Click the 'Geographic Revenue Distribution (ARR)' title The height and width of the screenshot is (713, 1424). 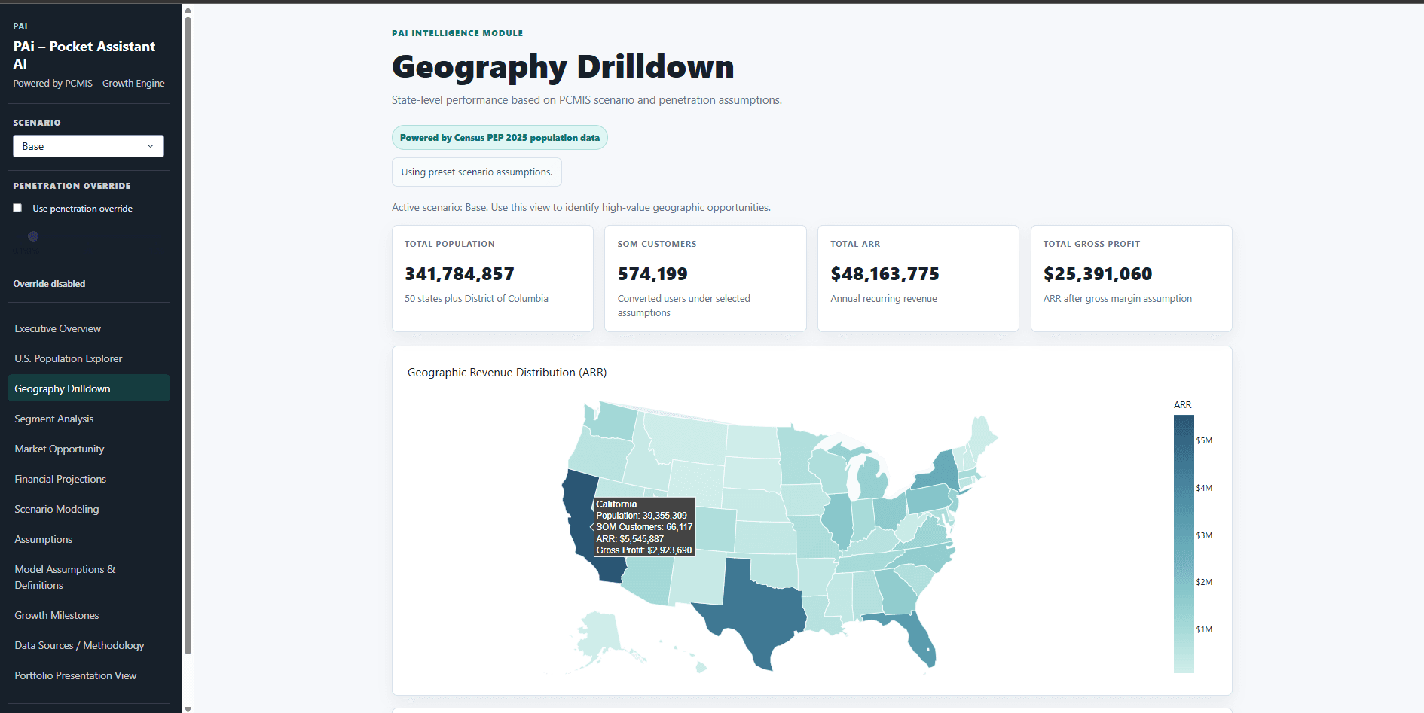click(507, 373)
